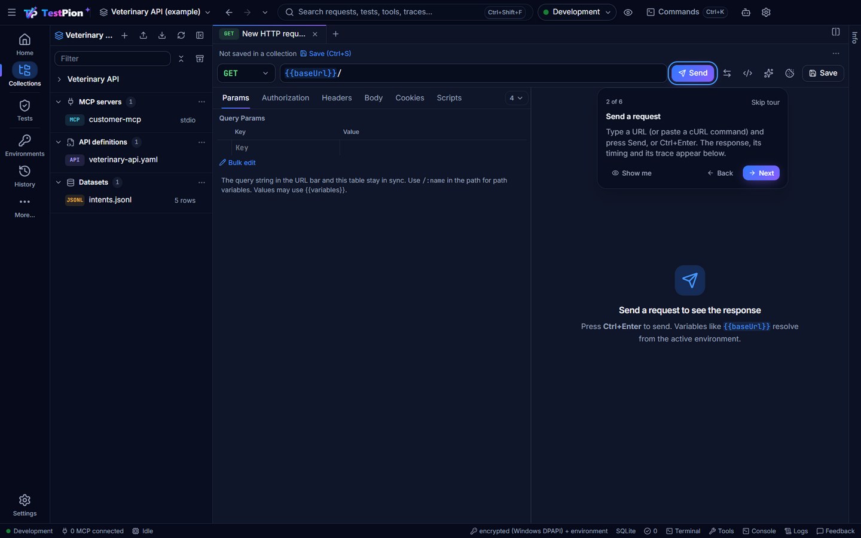Open Terminal from the status bar
The width and height of the screenshot is (861, 538).
point(683,531)
